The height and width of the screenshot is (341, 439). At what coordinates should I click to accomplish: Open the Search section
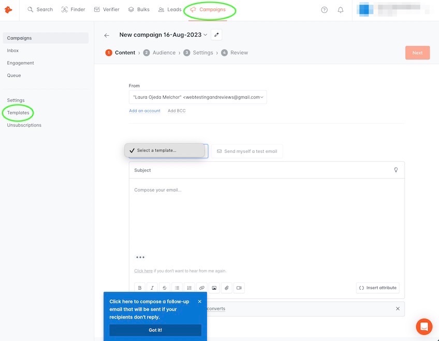point(40,9)
